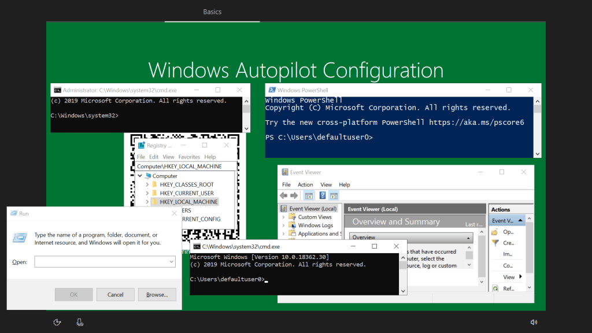Screen dimensions: 592x333
Task: Click the Back arrow in Event Viewer toolbar
Action: 283,195
